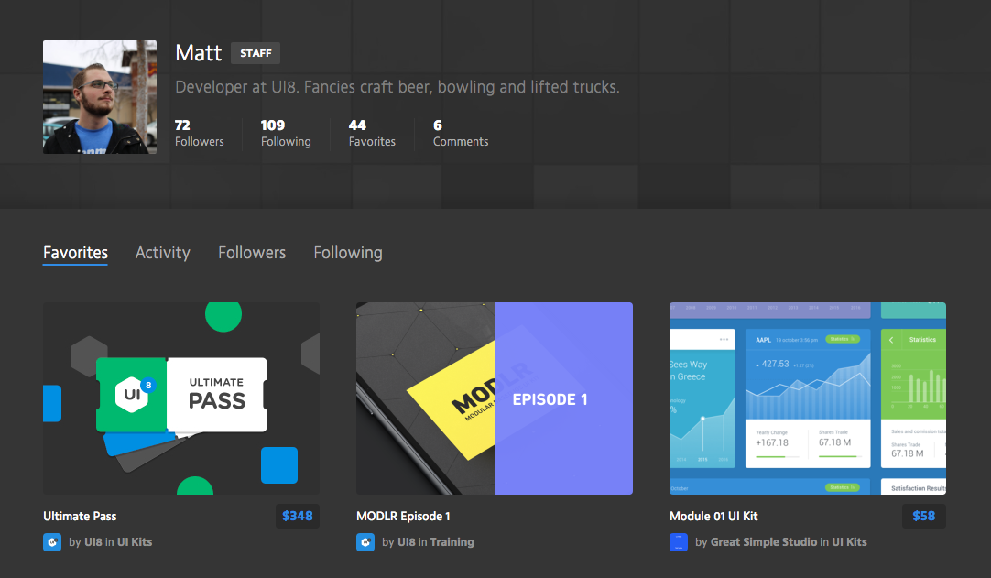Viewport: 991px width, 578px height.
Task: Open the Following tab
Action: 348,253
